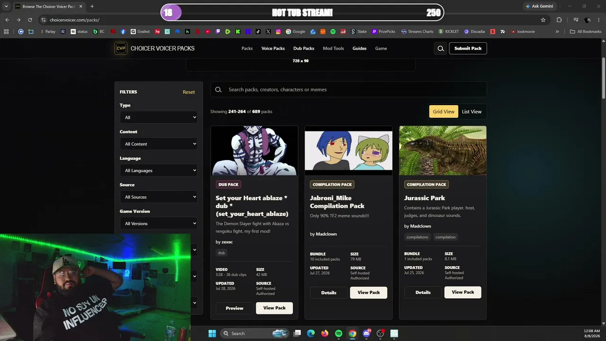The image size is (606, 341).
Task: Reload the page with the refresh icon
Action: pos(30,20)
